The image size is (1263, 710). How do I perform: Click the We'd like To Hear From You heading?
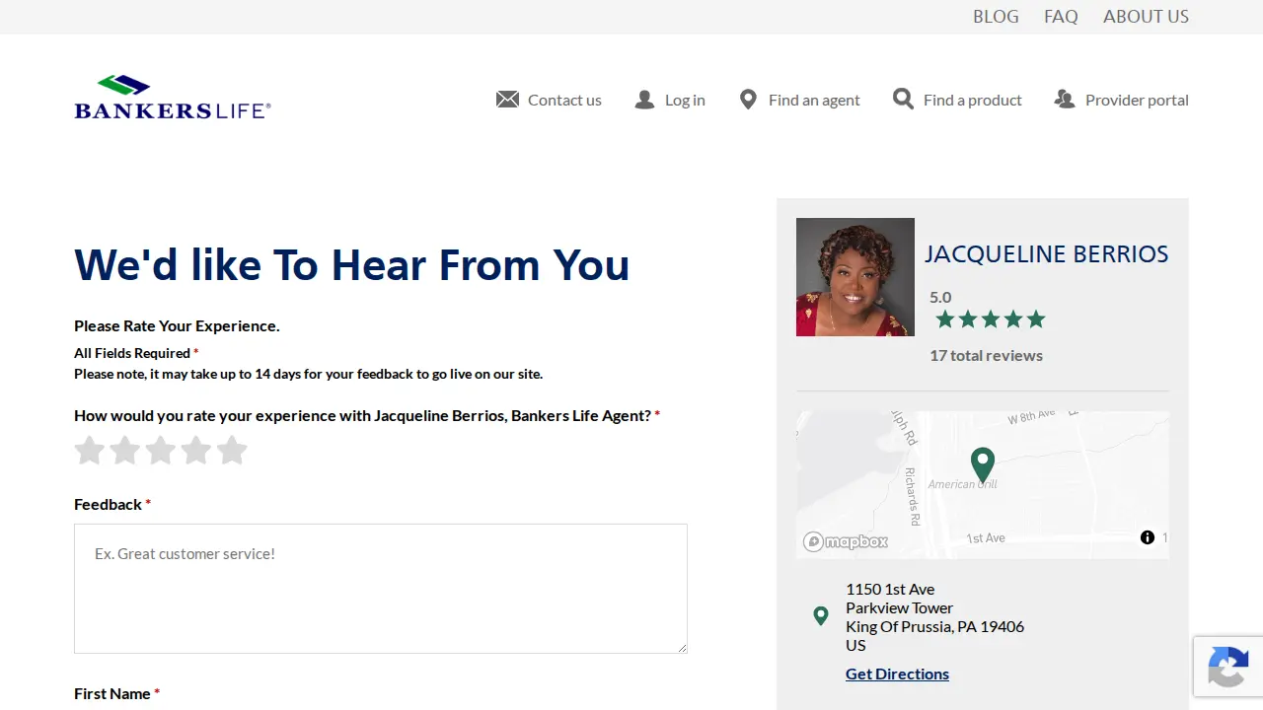(351, 264)
